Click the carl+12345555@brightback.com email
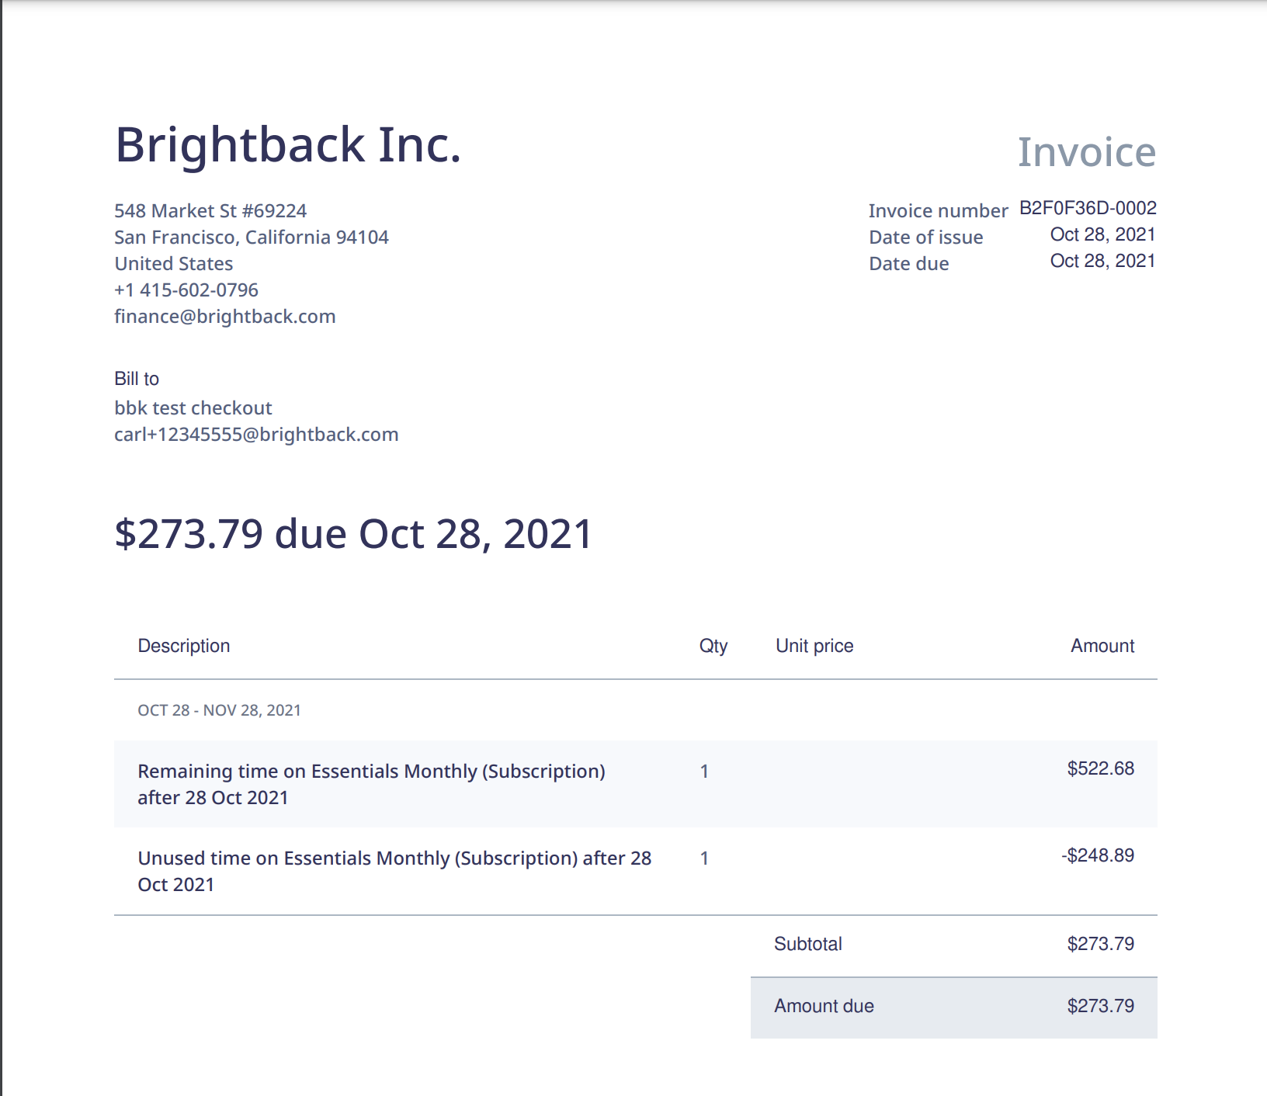Image resolution: width=1267 pixels, height=1096 pixels. [256, 435]
